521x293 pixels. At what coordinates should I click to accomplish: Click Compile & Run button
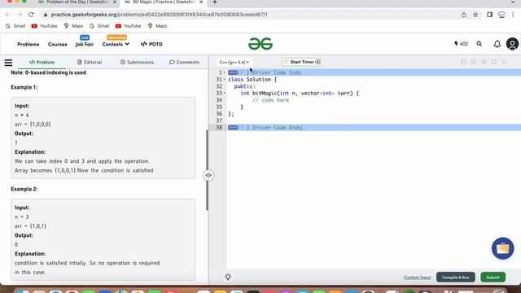pyautogui.click(x=456, y=277)
